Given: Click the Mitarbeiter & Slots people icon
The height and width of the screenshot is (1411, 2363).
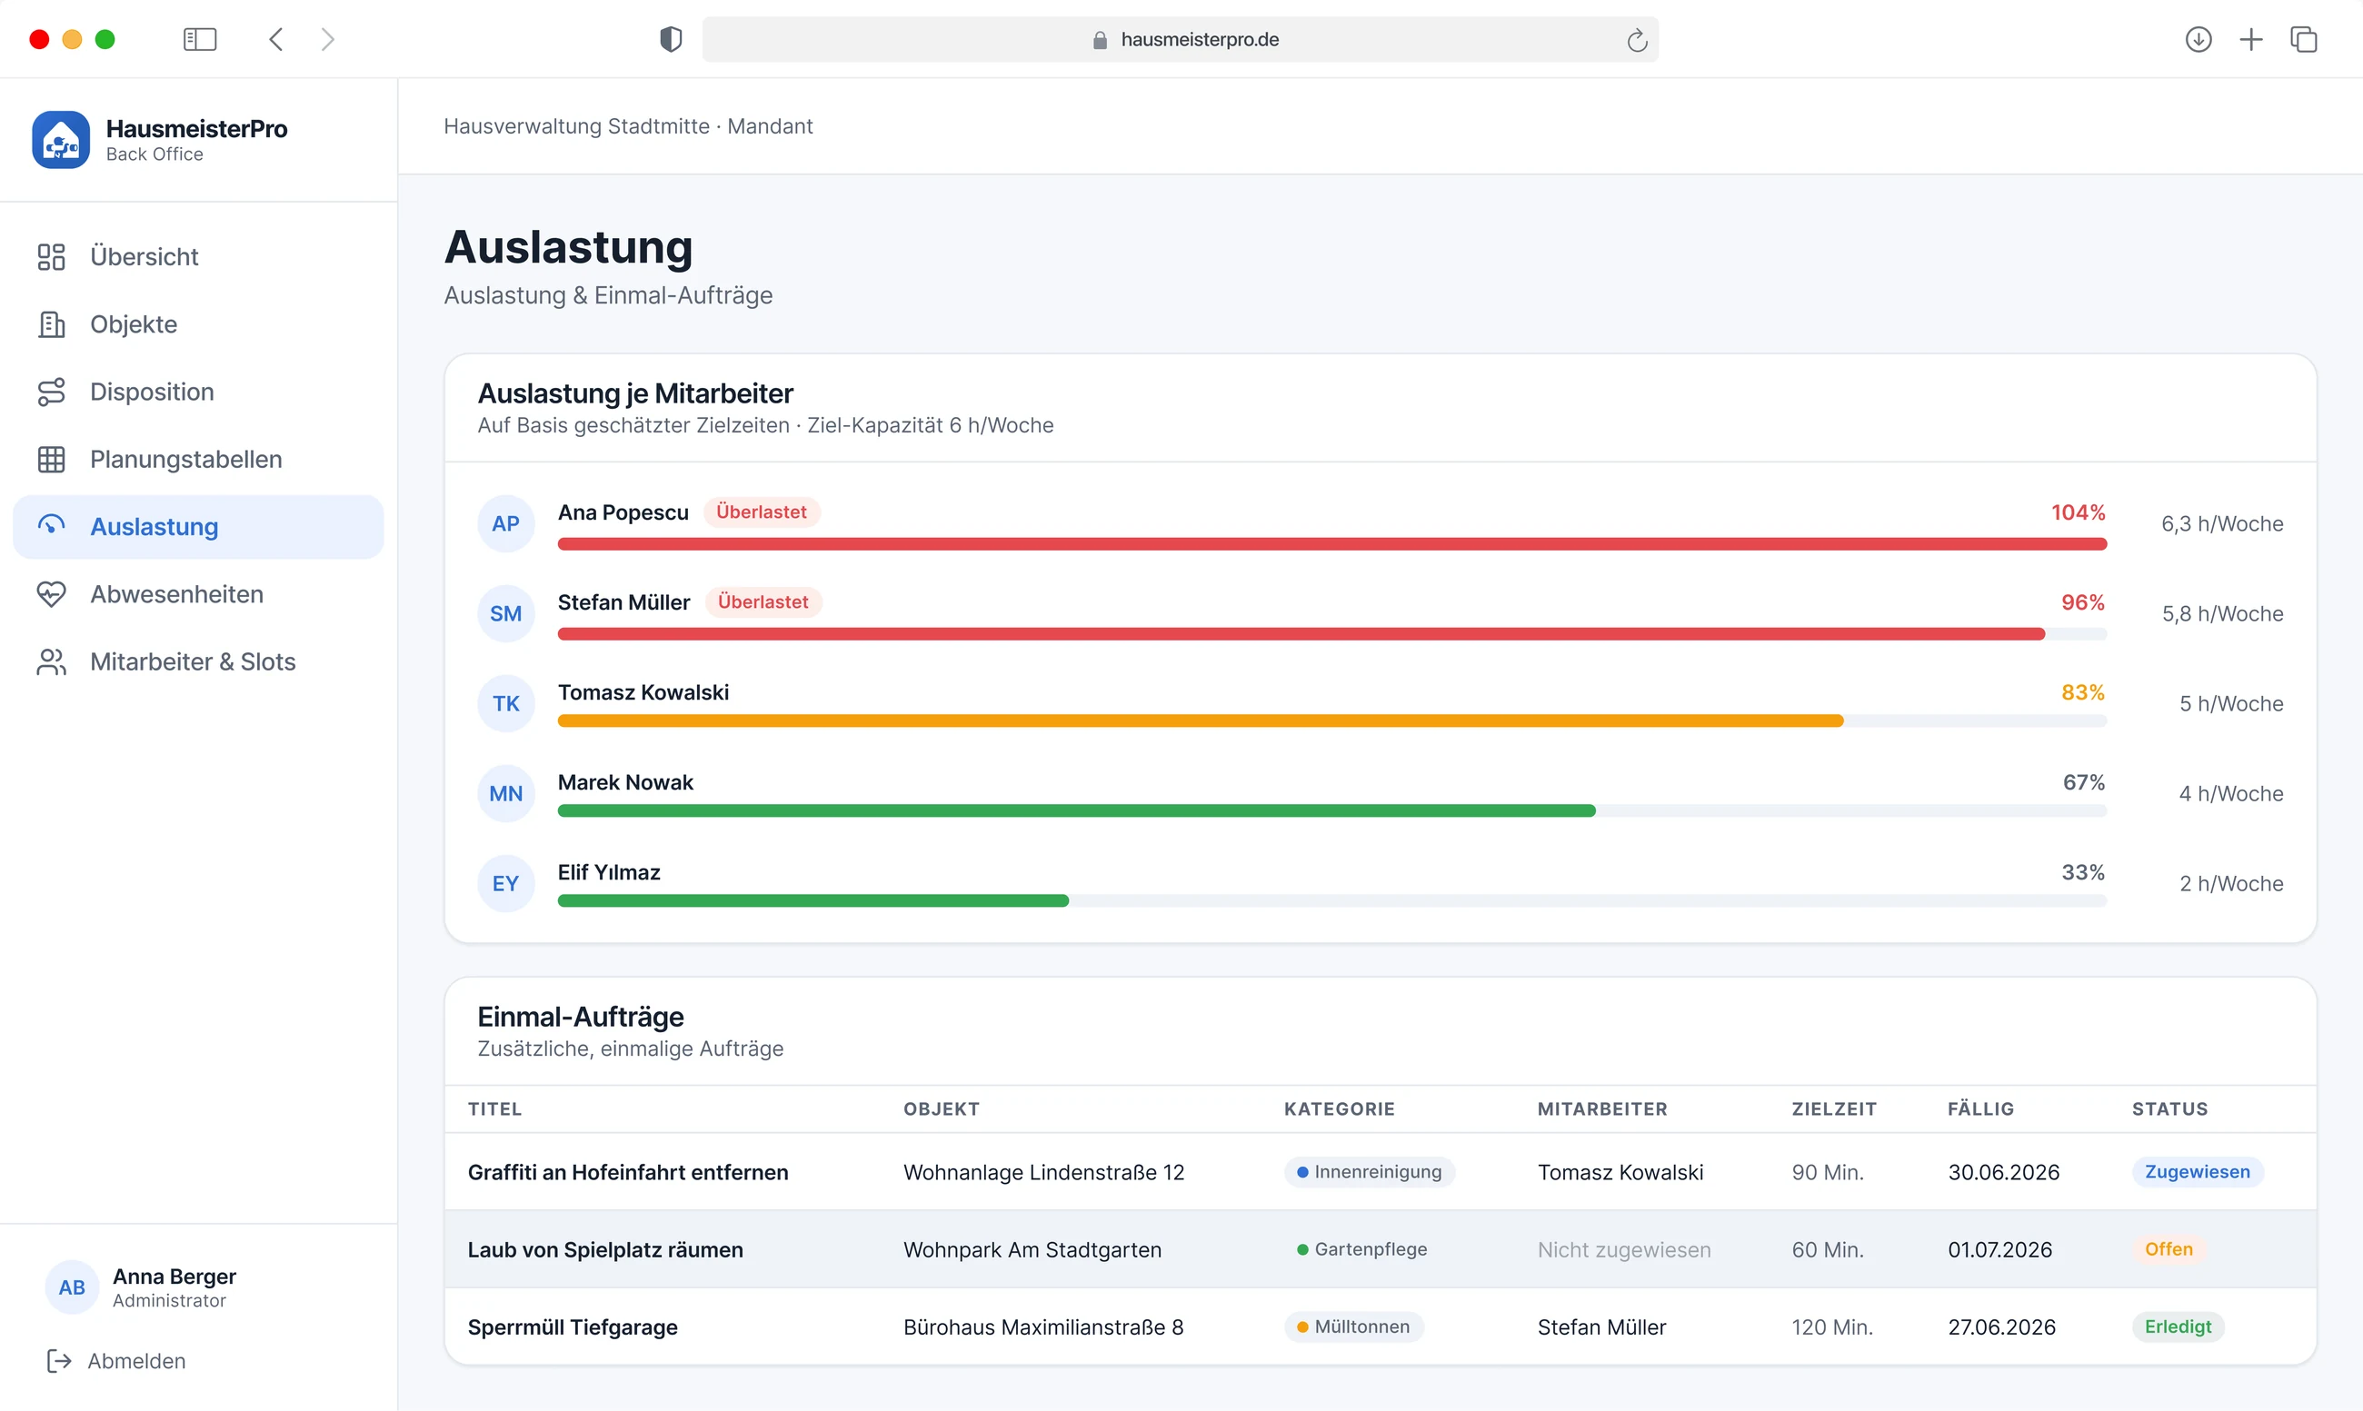Looking at the screenshot, I should (51, 661).
